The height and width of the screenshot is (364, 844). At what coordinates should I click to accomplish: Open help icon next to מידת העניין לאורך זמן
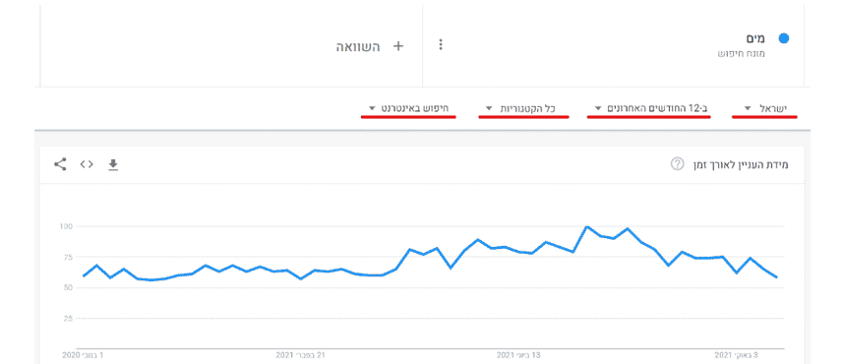[x=677, y=164]
